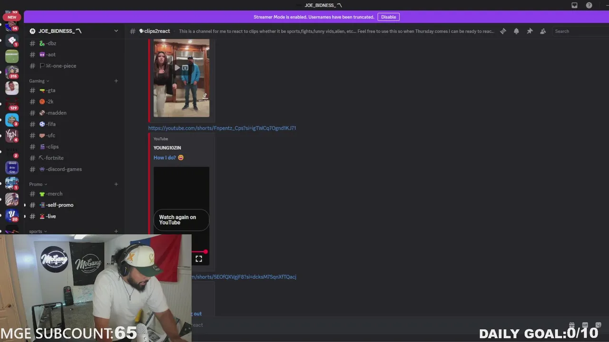
Task: Open the -self-promo channel
Action: coord(74,205)
